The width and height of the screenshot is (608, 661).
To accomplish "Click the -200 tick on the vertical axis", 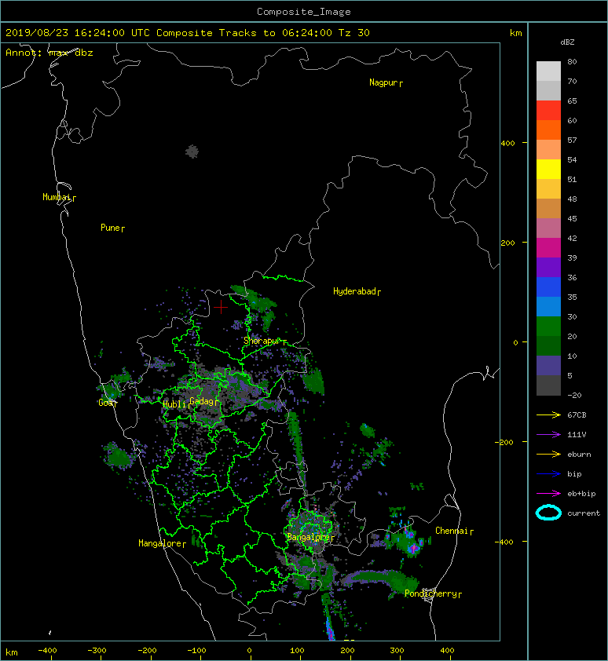I will 504,442.
